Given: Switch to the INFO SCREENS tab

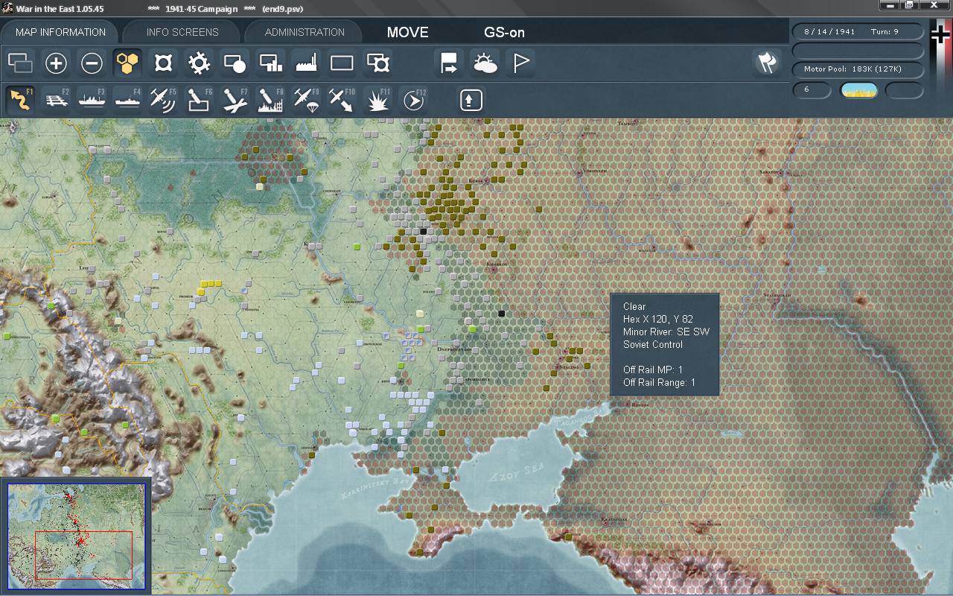Looking at the screenshot, I should point(182,32).
